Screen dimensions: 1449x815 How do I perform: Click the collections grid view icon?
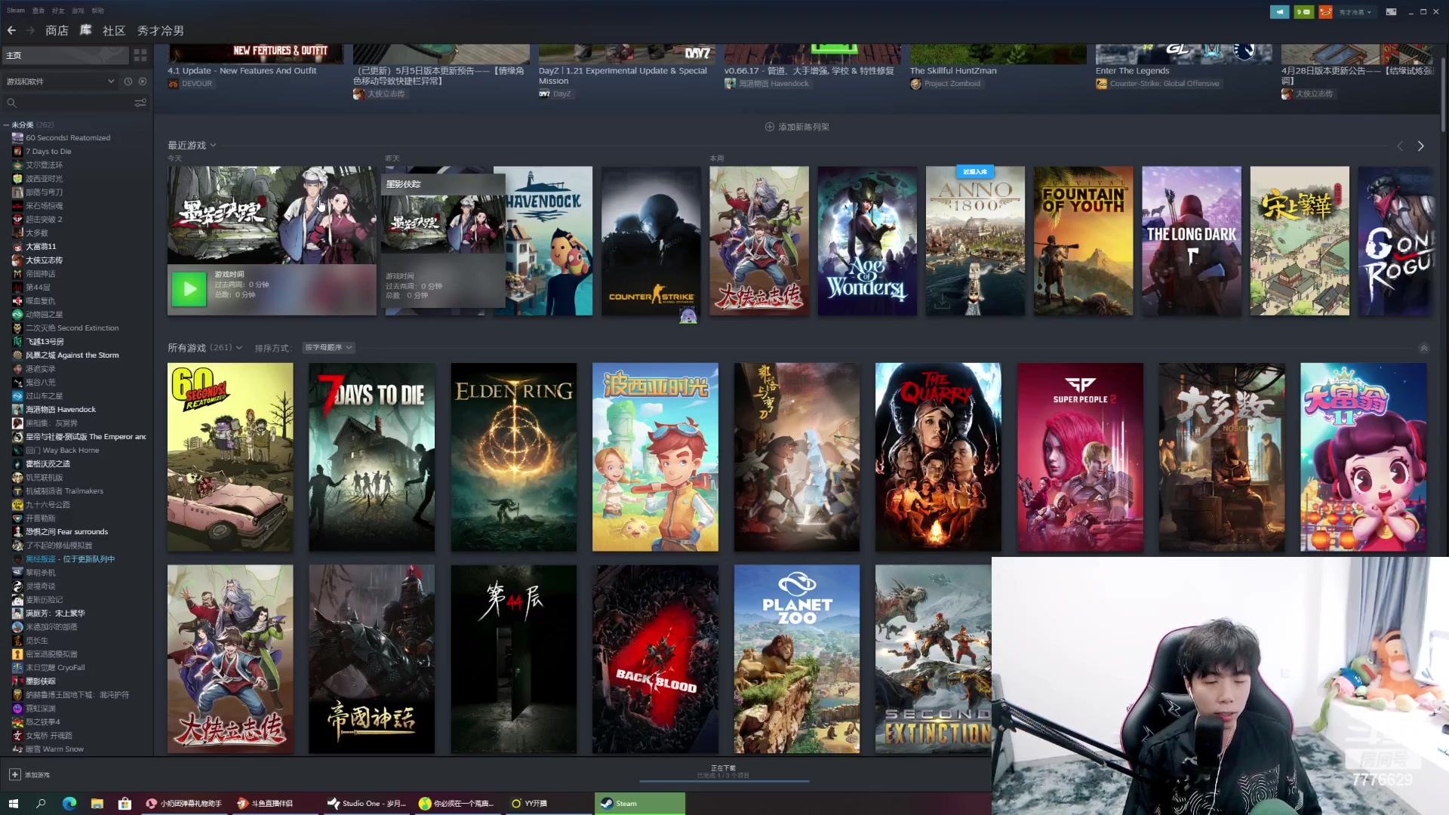click(x=140, y=55)
